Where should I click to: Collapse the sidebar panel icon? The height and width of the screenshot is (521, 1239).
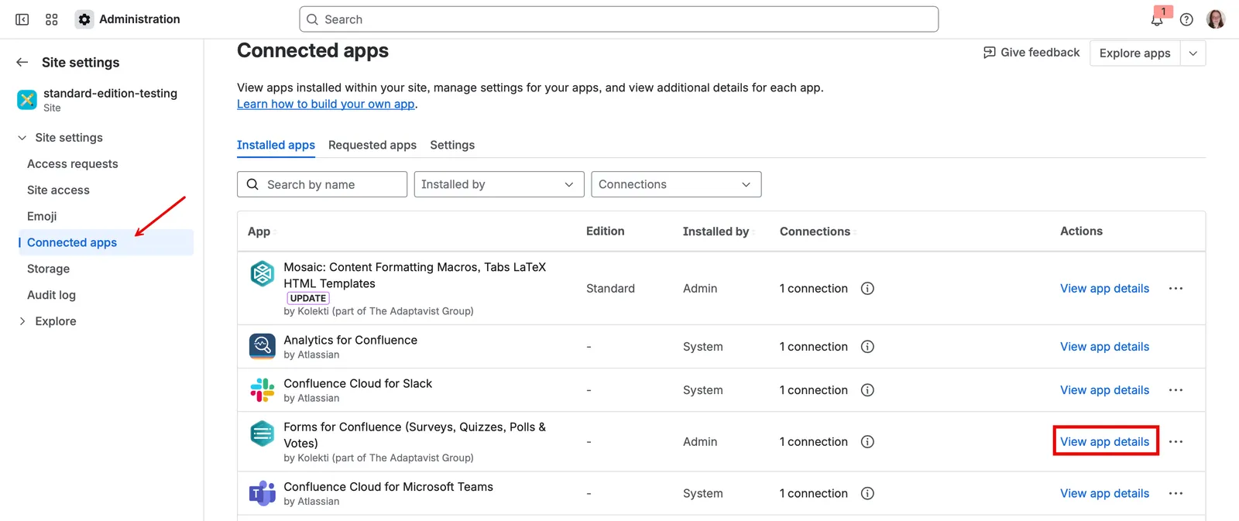[x=22, y=19]
